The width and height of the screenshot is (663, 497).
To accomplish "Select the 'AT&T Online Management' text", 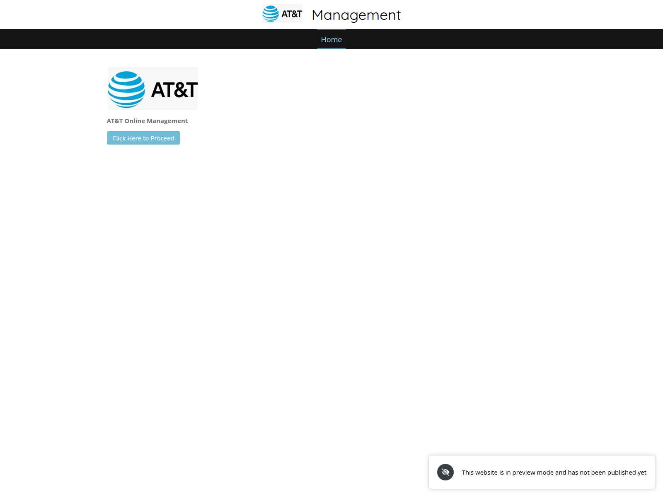I will click(x=147, y=121).
